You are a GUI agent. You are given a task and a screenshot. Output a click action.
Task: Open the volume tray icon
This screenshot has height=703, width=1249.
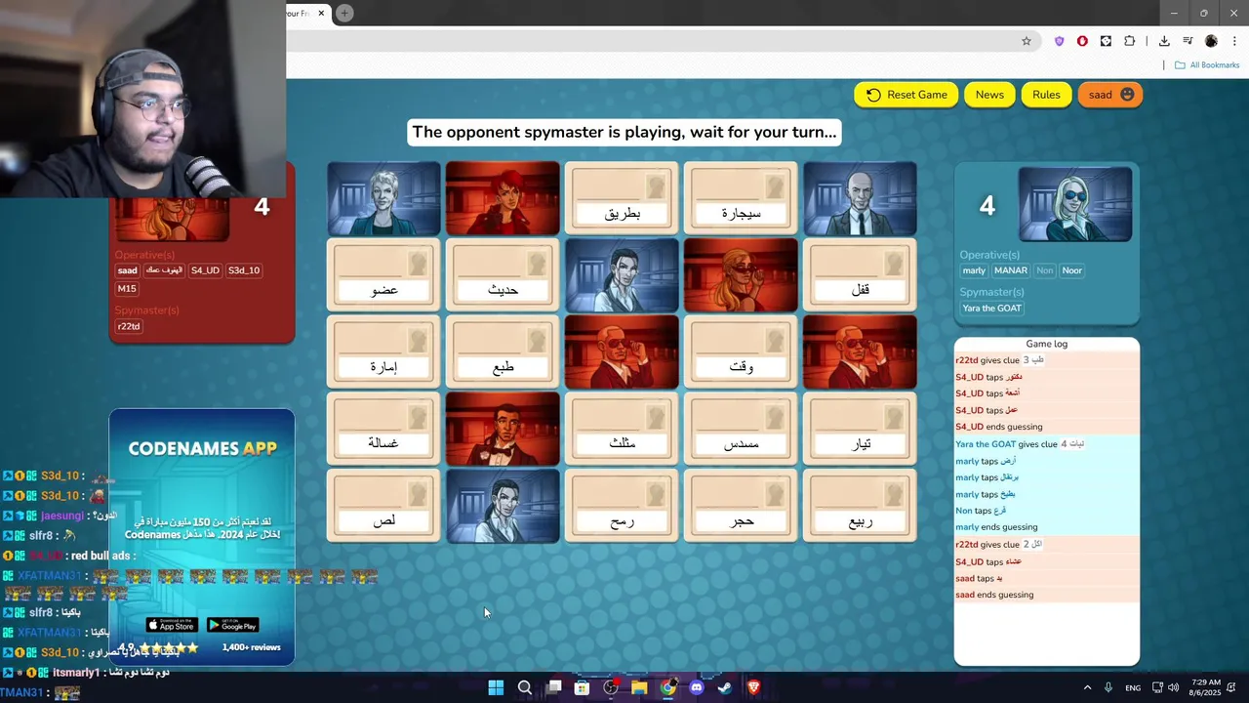click(x=1173, y=687)
